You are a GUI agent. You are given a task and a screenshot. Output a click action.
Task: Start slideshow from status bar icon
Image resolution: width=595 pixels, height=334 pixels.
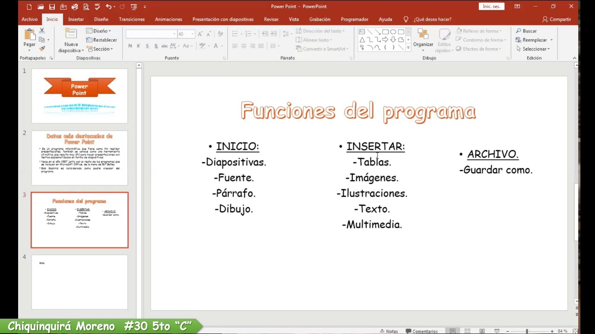pyautogui.click(x=497, y=331)
